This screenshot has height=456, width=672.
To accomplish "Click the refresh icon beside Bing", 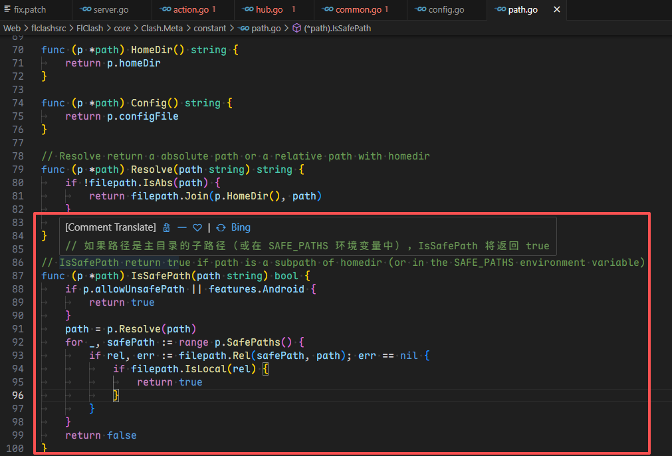I will pyautogui.click(x=221, y=227).
